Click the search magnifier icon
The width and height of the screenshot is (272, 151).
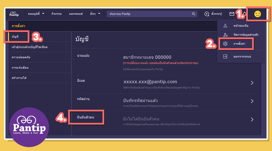coord(193,14)
